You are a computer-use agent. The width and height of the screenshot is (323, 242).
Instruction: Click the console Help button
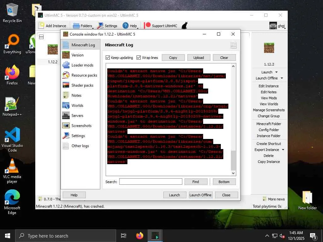coord(74,195)
